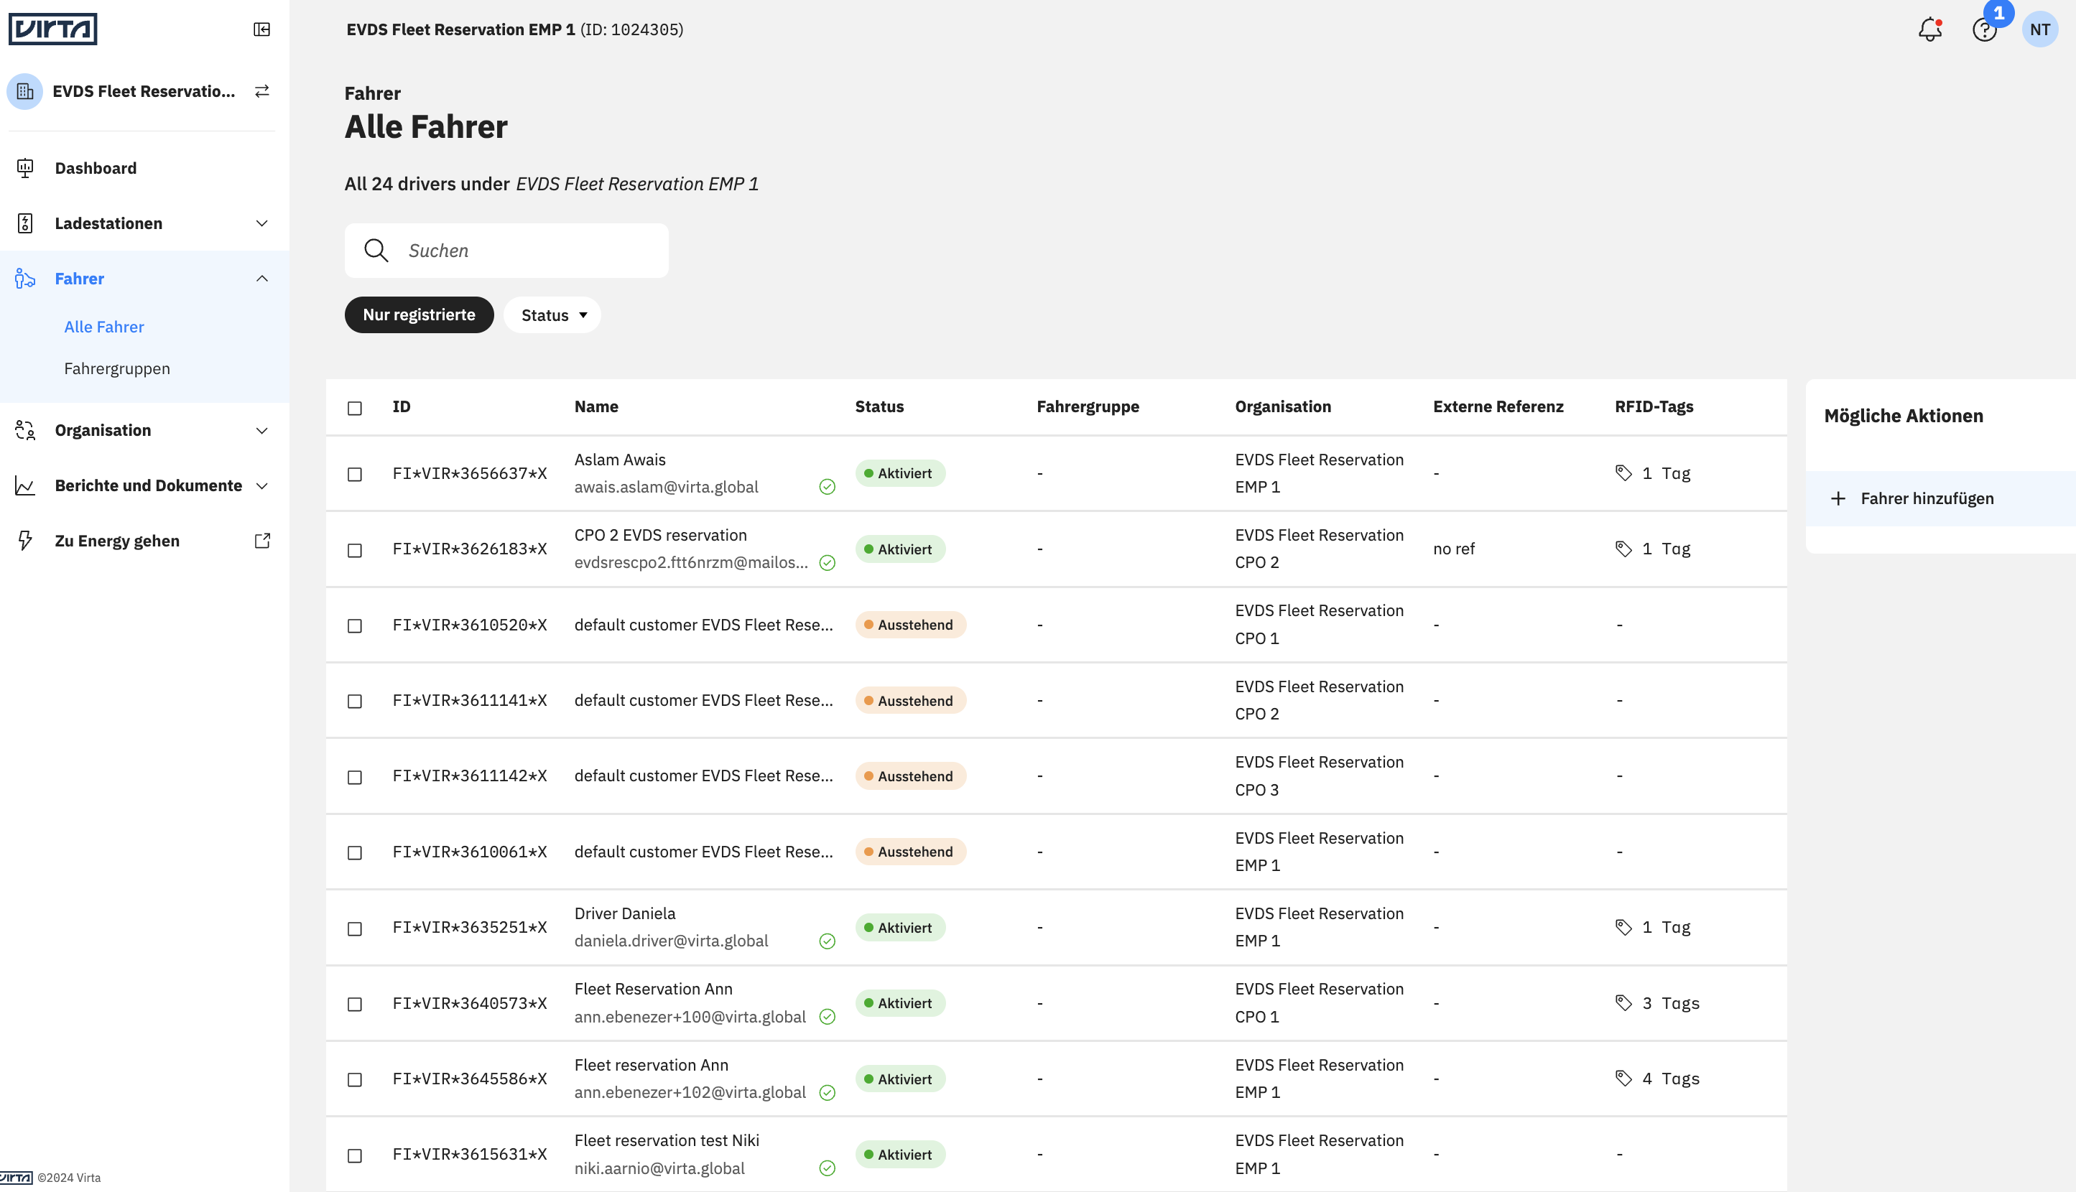
Task: Toggle the select-all checkbox in table header
Action: pyautogui.click(x=355, y=408)
